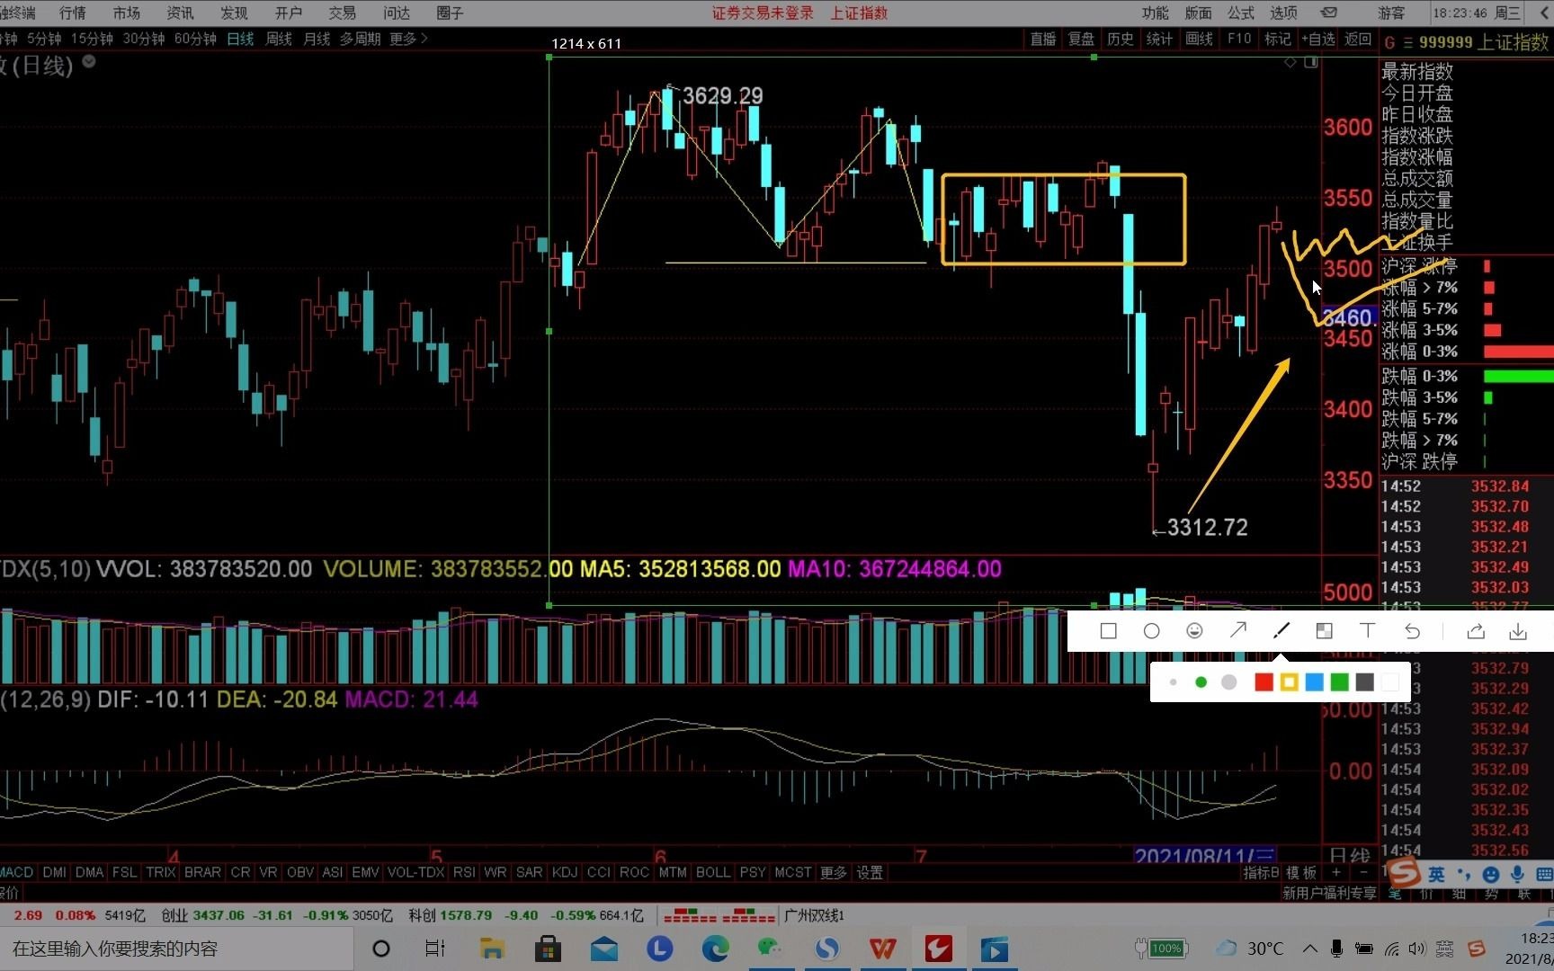The width and height of the screenshot is (1554, 971).
Task: Choose the small brush size dot
Action: [x=1173, y=682]
